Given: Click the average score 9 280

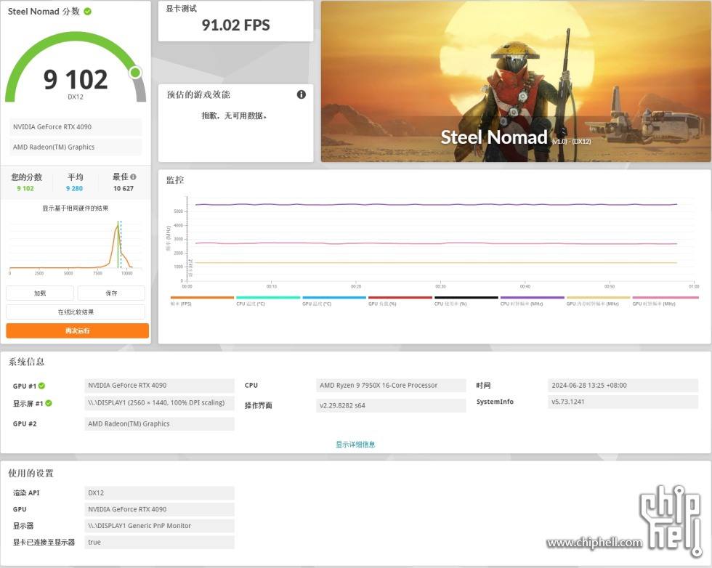Looking at the screenshot, I should click(x=74, y=188).
